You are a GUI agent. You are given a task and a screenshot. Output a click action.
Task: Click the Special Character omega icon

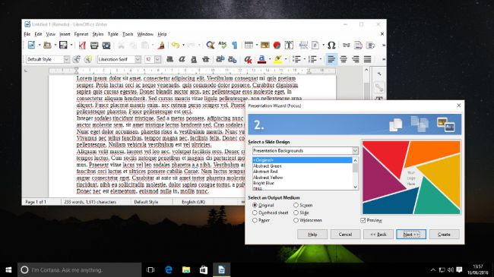331,46
